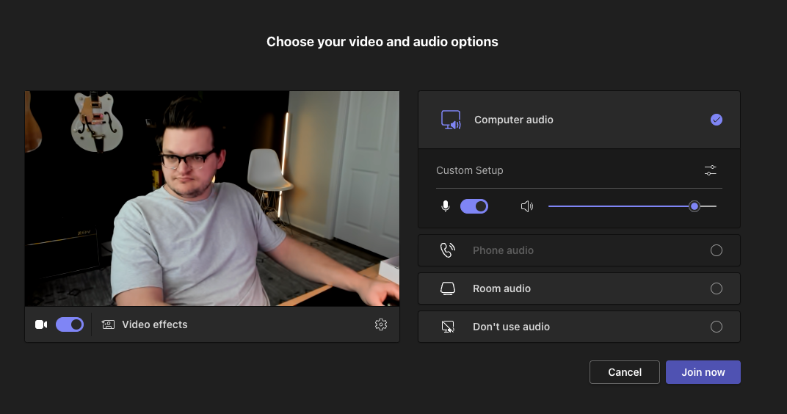Click the Computer audio selected checkmark

pyautogui.click(x=717, y=120)
